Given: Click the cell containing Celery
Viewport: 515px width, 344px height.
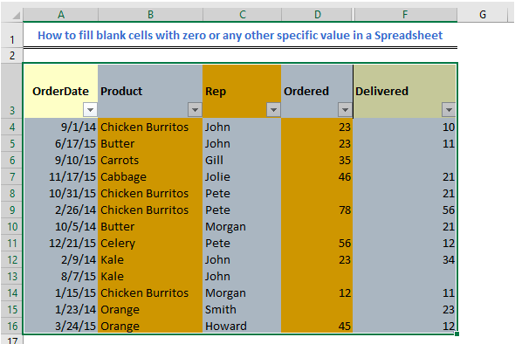Looking at the screenshot, I should coord(150,243).
